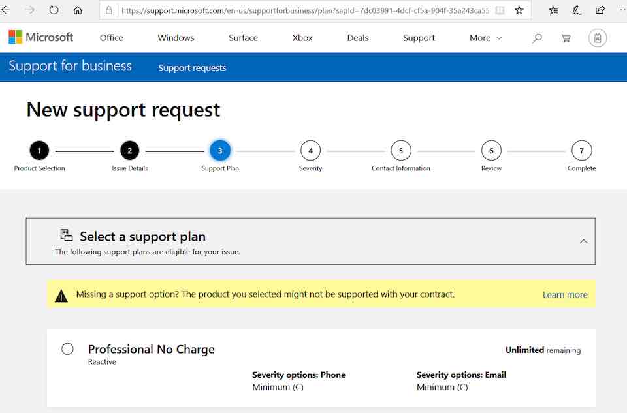
Task: Go to browser home page icon
Action: pos(78,10)
